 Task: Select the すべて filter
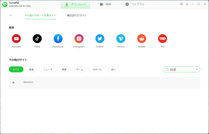click(16, 69)
